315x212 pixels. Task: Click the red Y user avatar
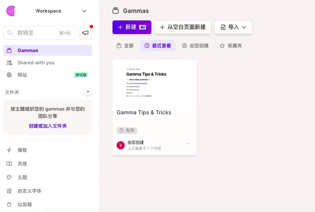[x=121, y=145]
